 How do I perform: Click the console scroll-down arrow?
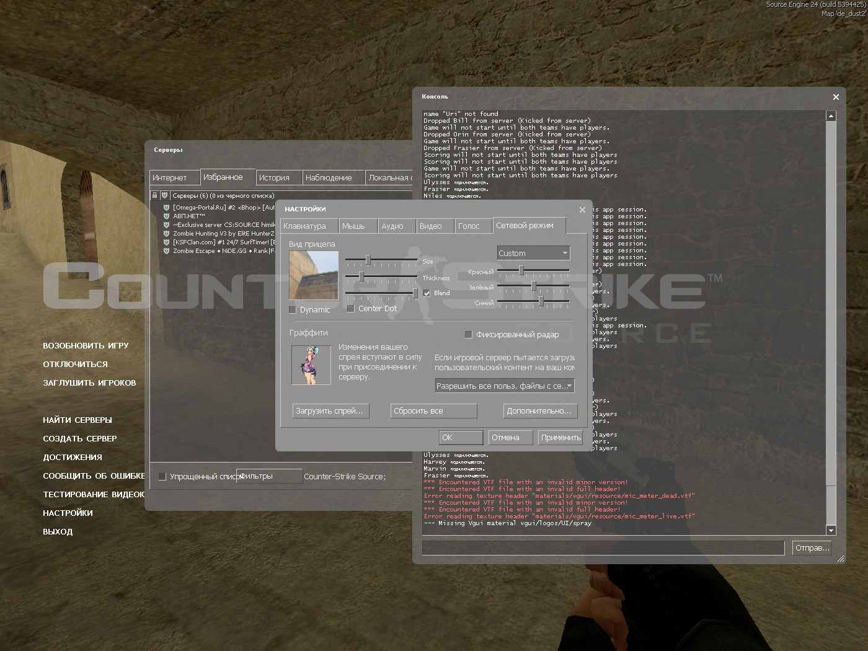coord(830,529)
